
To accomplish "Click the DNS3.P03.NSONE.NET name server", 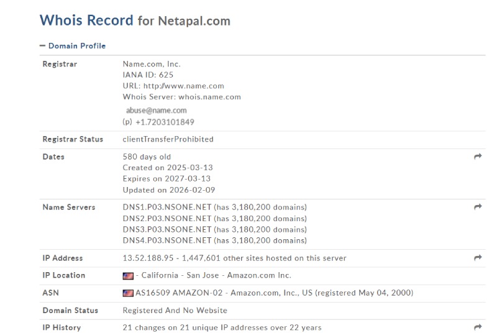I will (x=167, y=229).
